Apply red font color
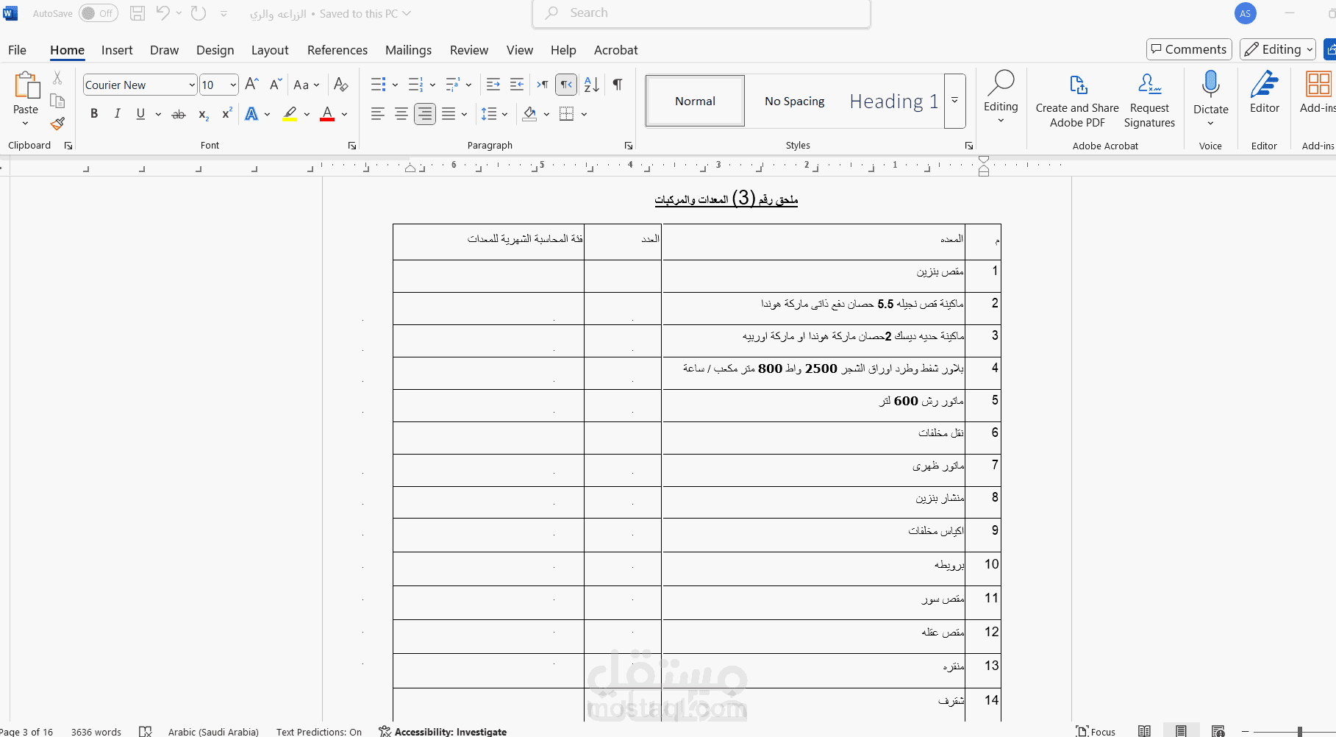Screen dimensions: 1336x737 pos(327,114)
